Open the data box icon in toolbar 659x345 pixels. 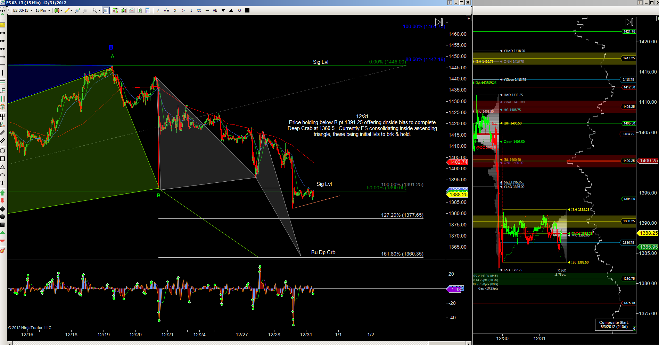(x=148, y=10)
